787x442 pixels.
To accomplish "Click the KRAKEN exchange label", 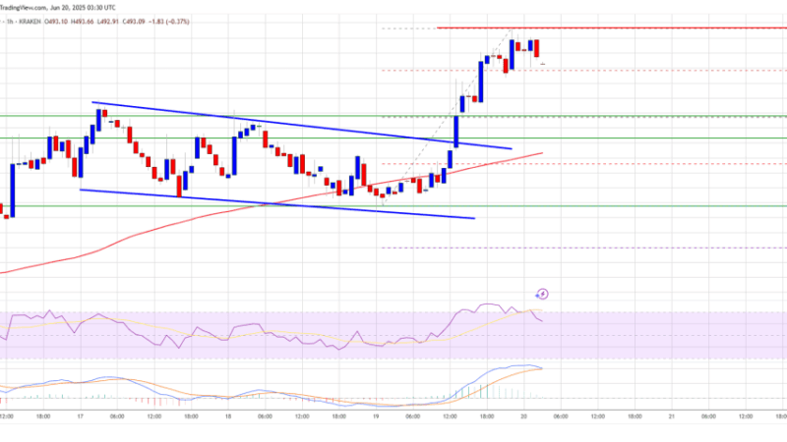I will pos(30,22).
